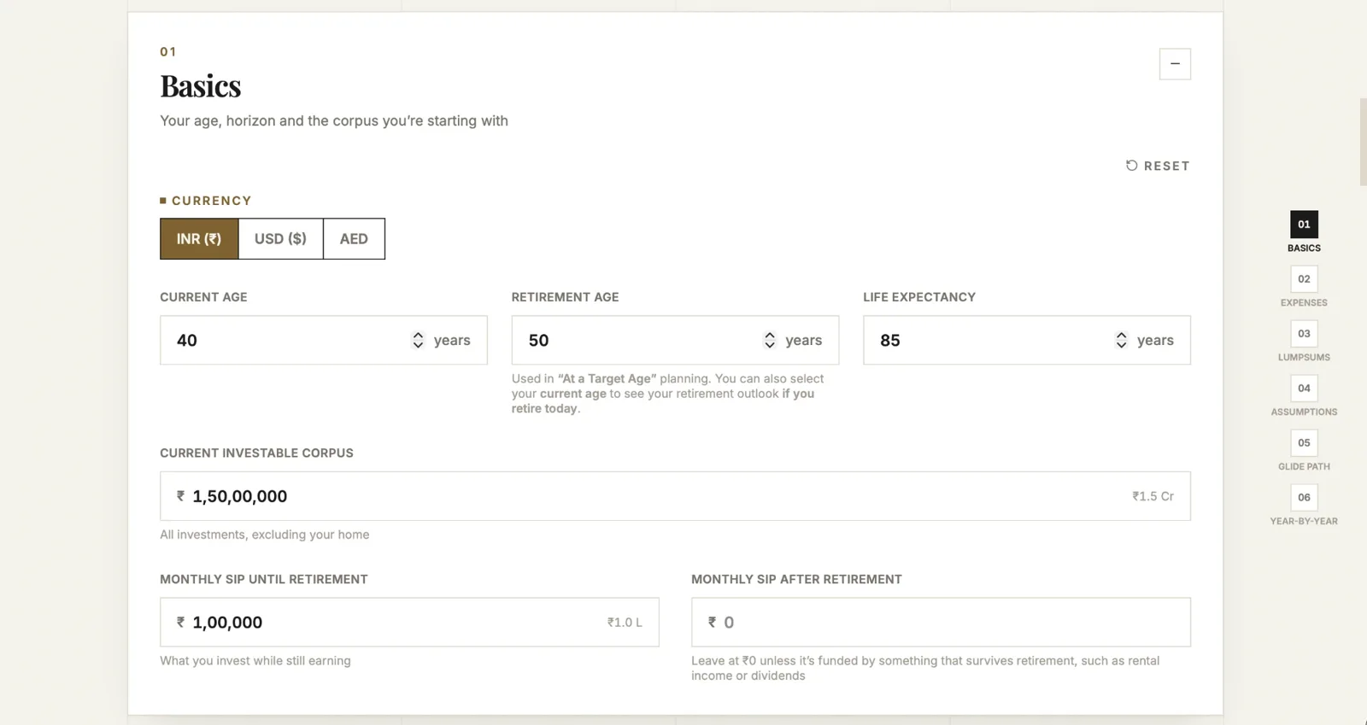Click the Current Investable Corpus field
Screen dimensions: 1367x725
click(x=675, y=496)
